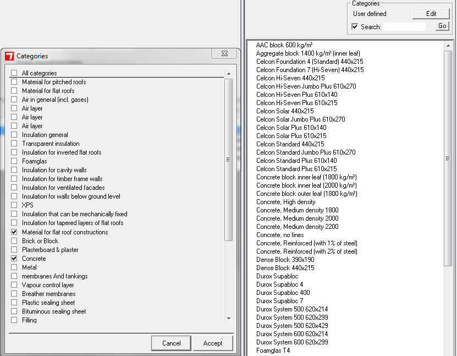This screenshot has width=457, height=356.
Task: Check Plastic sealing sheet category
Action: tap(14, 302)
